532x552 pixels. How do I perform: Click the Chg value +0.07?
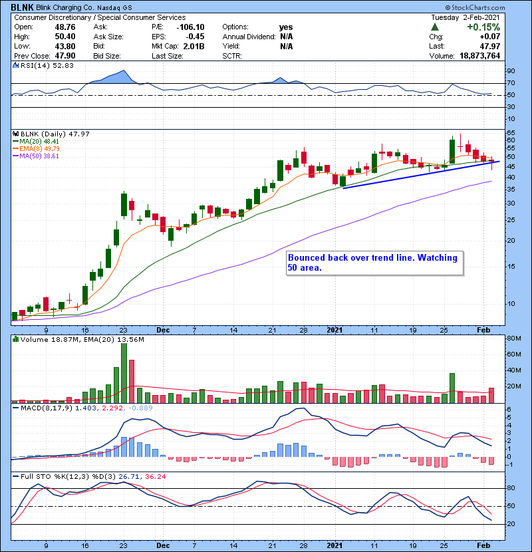pyautogui.click(x=489, y=37)
